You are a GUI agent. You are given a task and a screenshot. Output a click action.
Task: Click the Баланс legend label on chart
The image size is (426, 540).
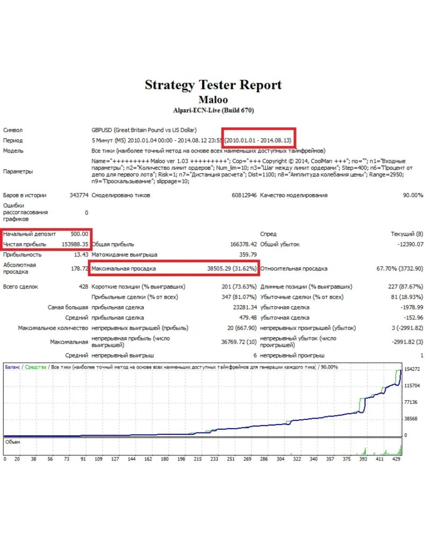(13, 367)
